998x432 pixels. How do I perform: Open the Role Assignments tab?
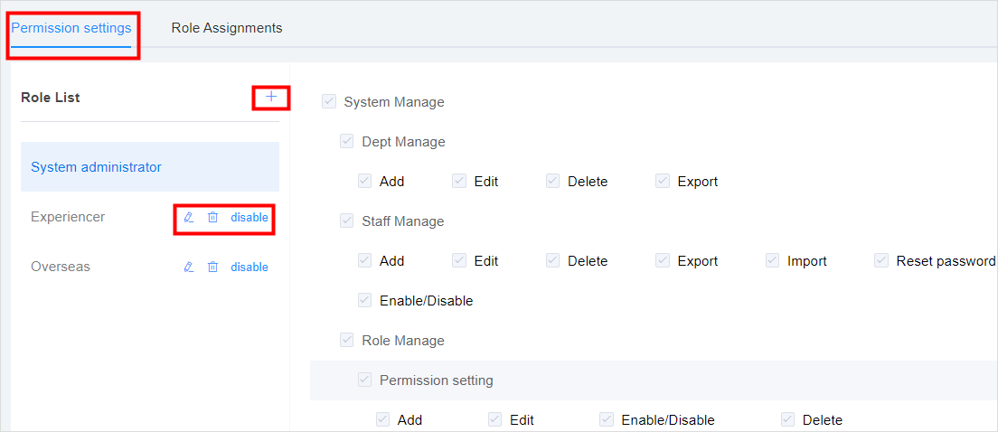tap(227, 28)
